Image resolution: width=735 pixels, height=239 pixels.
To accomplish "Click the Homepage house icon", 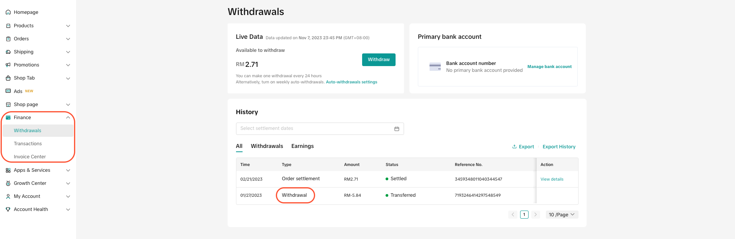I will pos(8,12).
